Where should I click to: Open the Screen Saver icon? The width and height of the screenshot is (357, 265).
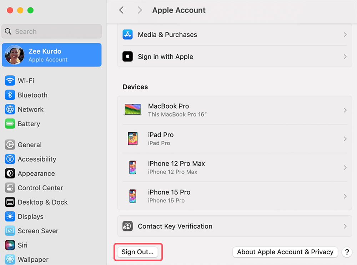click(x=10, y=230)
